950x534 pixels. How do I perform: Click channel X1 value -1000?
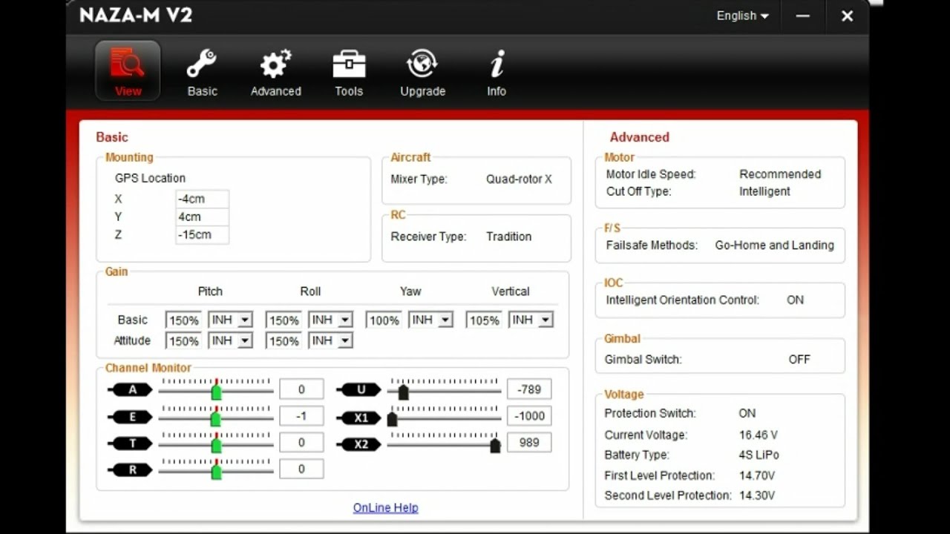click(x=529, y=416)
